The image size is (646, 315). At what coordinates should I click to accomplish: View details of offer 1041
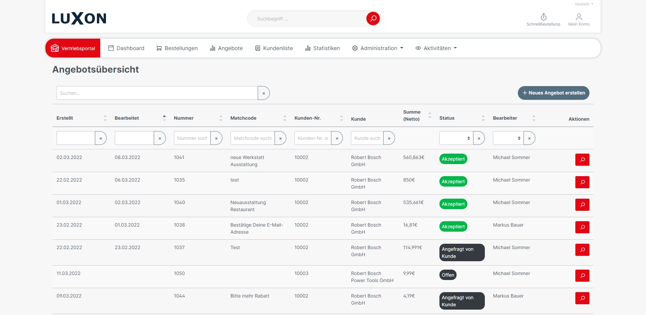click(582, 160)
